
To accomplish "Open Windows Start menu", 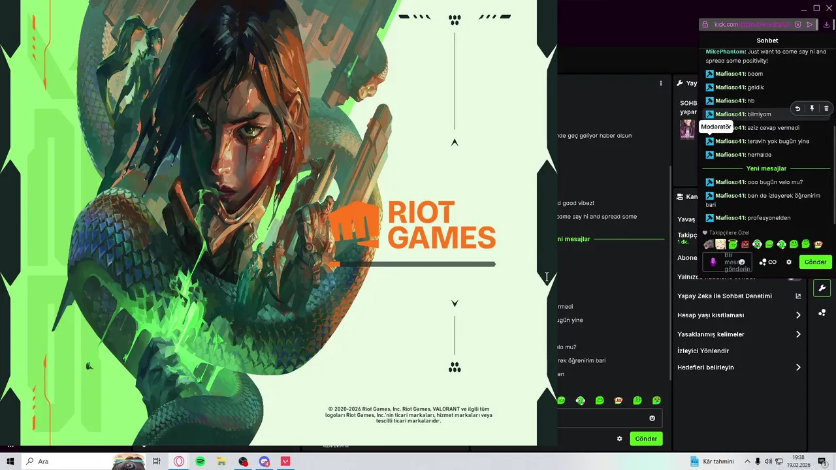I will [10, 462].
